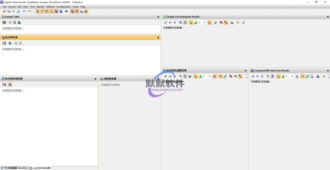Screen dimensions: 330x170
Task: Toggle the highlighted percent icon in 化合物色谱图结果 toolbar
Action: tap(240, 76)
